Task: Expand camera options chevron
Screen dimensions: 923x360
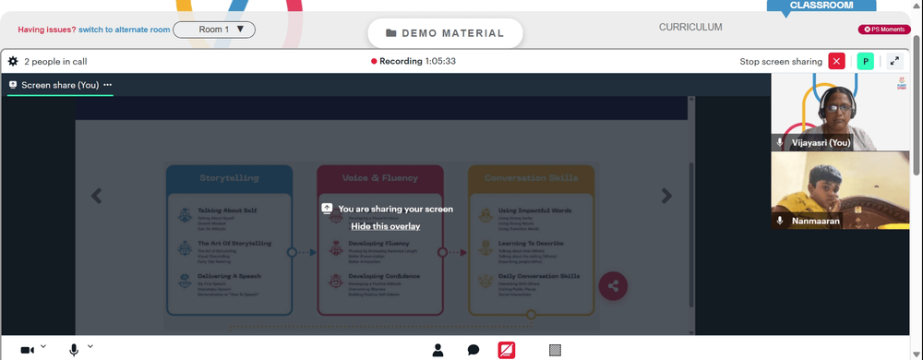Action: [x=43, y=346]
